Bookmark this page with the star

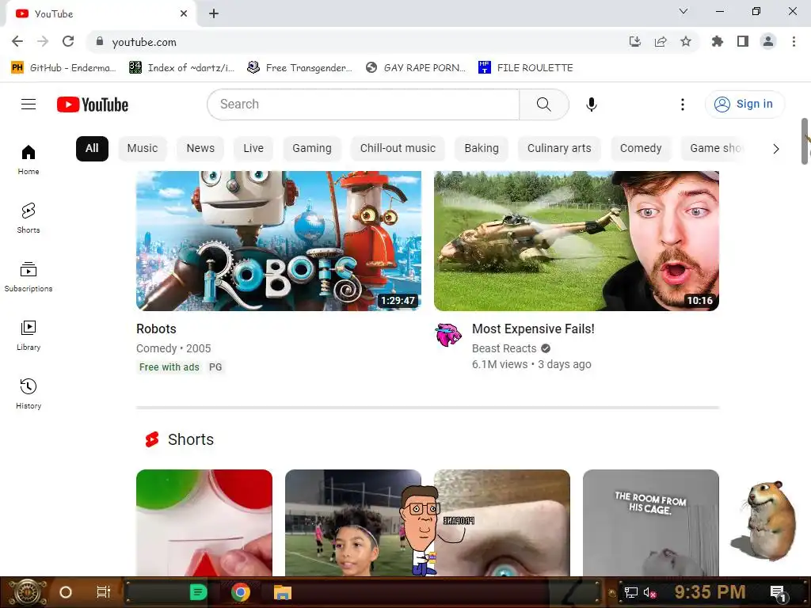(686, 41)
